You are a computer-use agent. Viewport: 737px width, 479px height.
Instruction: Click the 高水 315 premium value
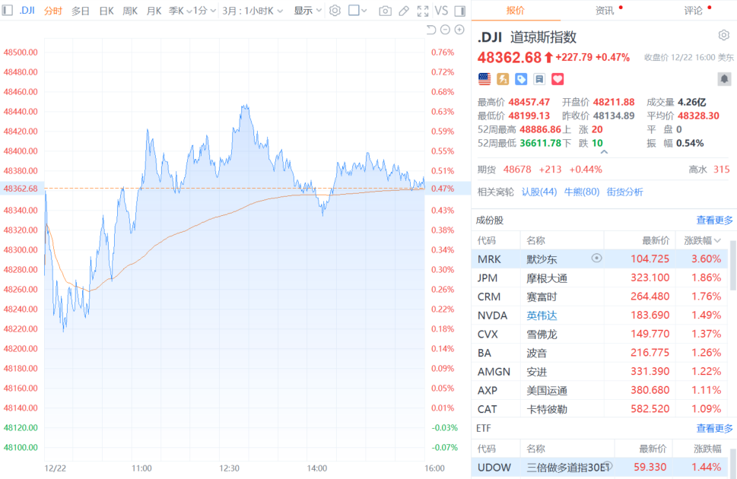point(722,170)
